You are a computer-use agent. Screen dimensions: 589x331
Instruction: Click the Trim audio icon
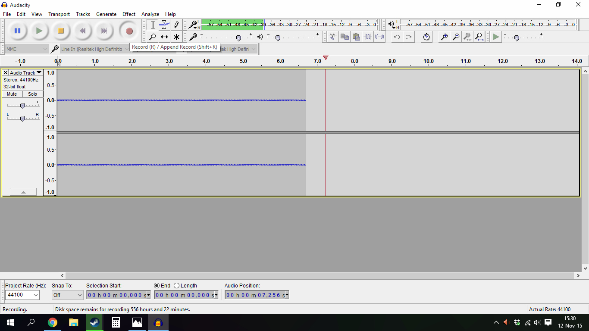(x=368, y=37)
